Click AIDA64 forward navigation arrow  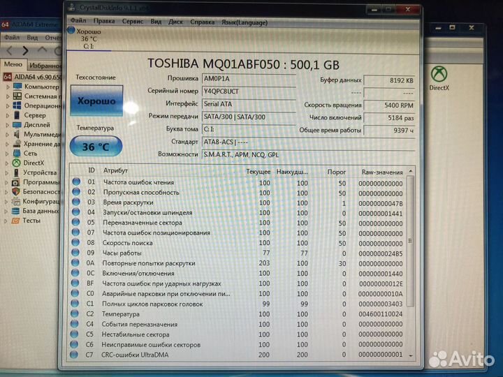tap(26, 51)
